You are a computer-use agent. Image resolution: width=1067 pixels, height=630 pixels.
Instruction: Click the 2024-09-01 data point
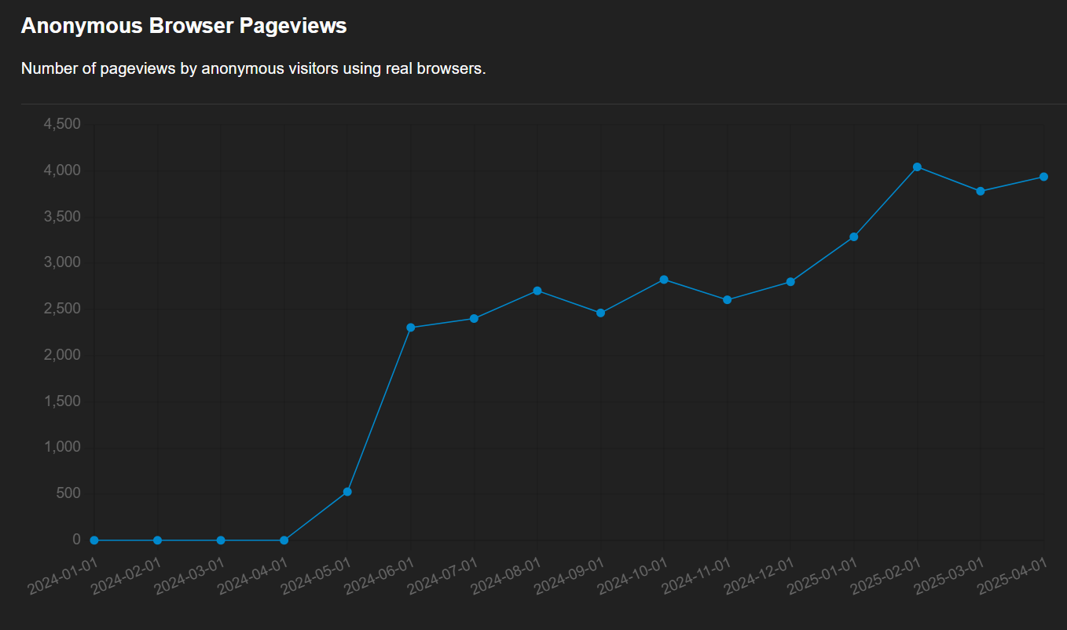tap(601, 313)
